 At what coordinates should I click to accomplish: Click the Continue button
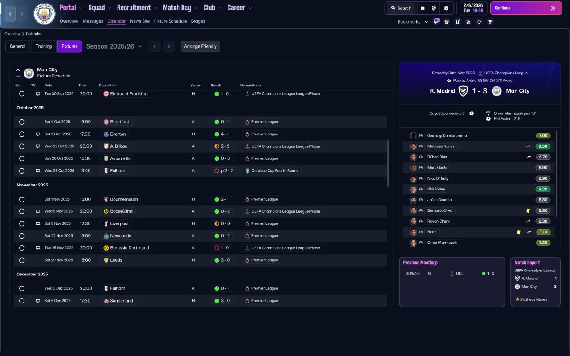526,8
